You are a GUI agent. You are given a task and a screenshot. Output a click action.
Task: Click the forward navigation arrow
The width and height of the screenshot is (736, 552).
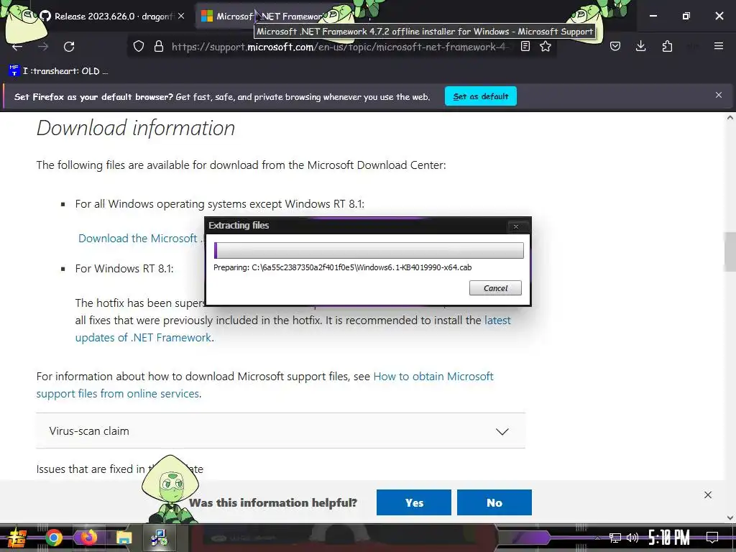tap(43, 47)
